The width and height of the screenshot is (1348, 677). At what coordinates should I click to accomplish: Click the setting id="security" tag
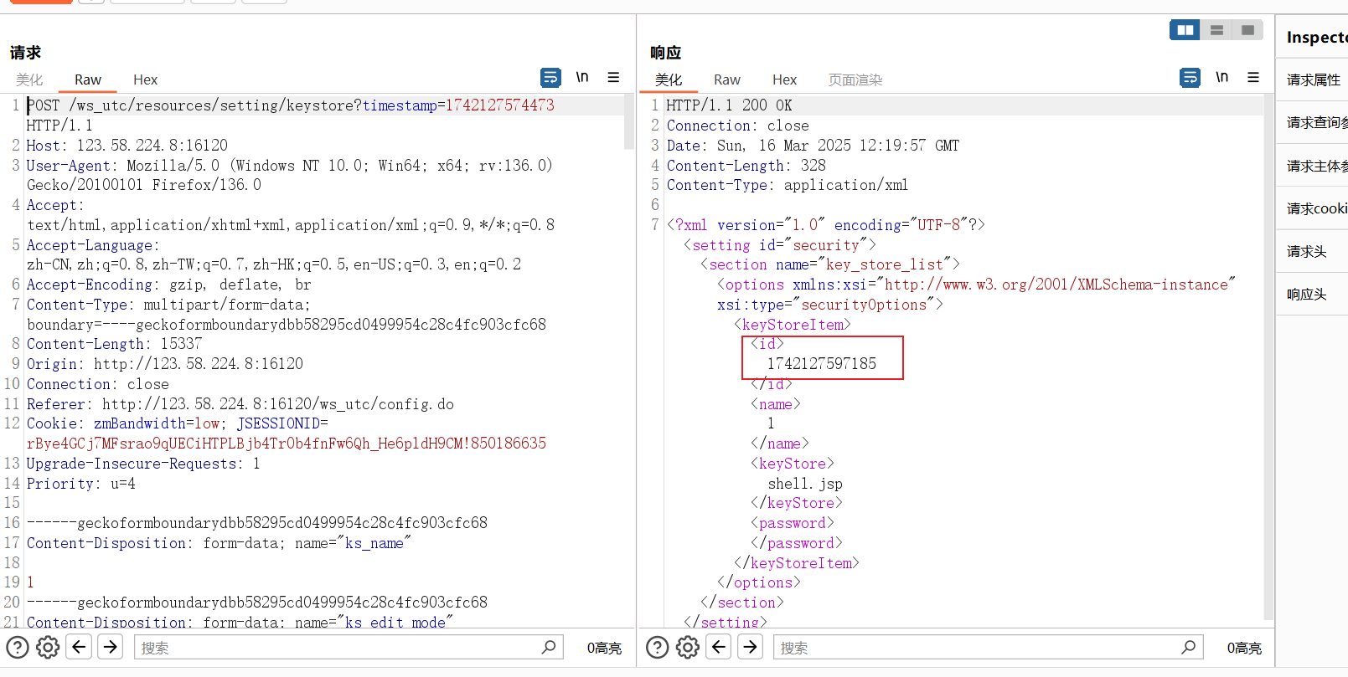(x=780, y=245)
